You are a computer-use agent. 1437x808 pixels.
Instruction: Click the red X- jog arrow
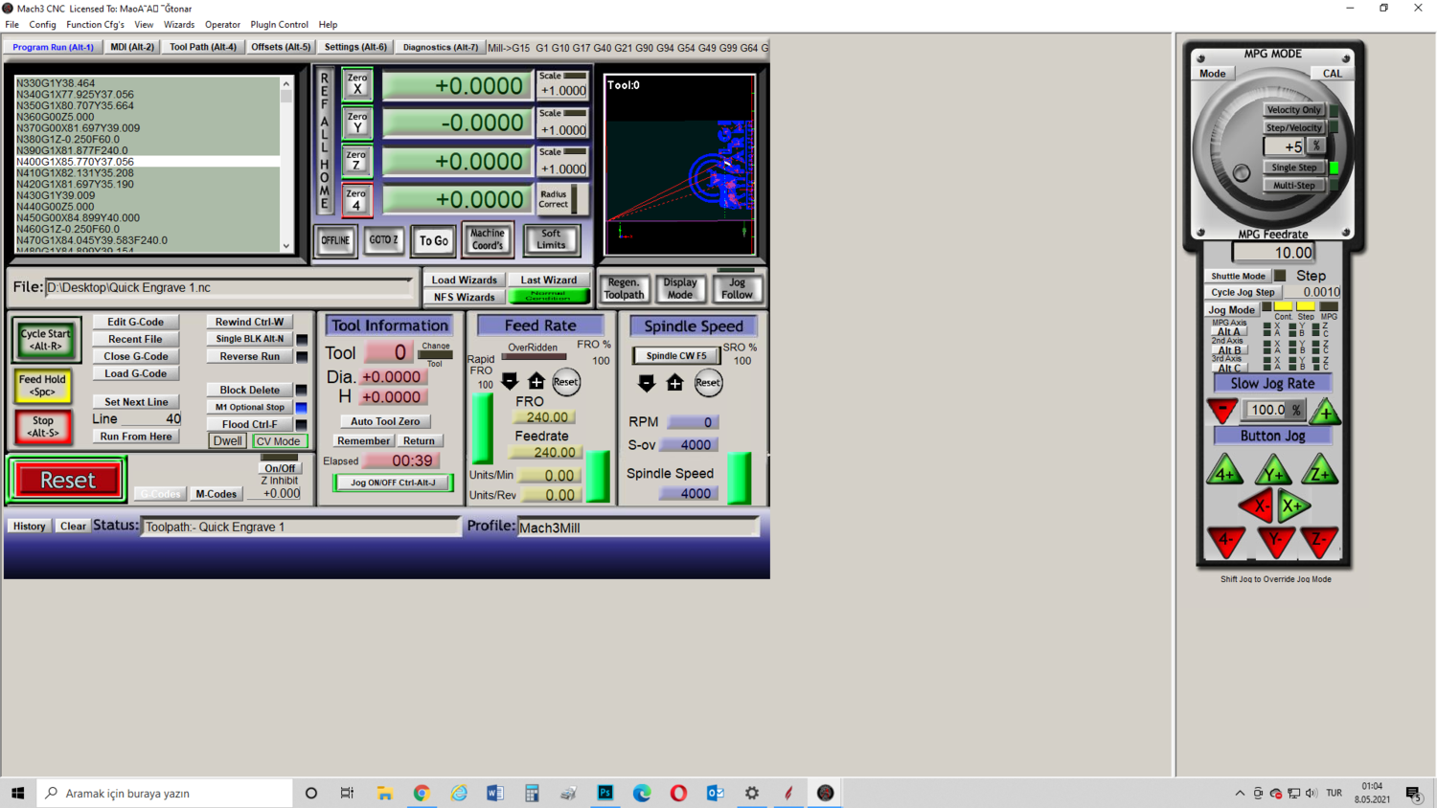tap(1257, 505)
